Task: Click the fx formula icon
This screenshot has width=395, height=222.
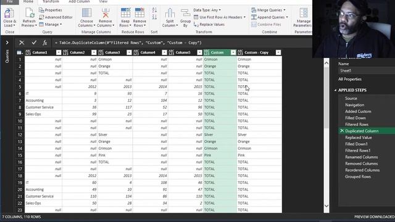Action: 45,43
